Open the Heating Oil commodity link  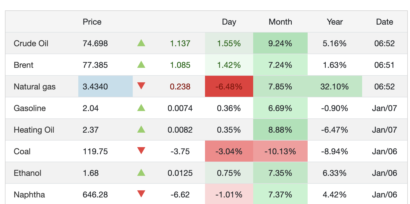(34, 130)
